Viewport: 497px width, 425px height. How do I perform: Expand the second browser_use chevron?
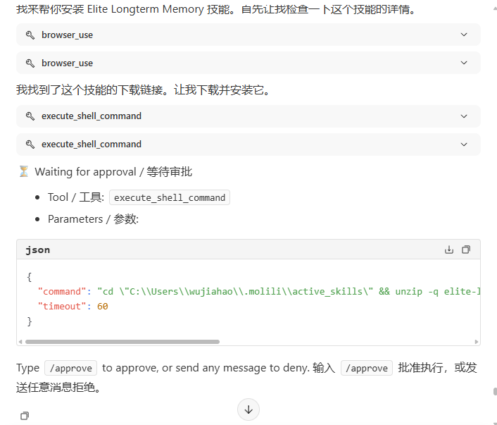tap(464, 63)
